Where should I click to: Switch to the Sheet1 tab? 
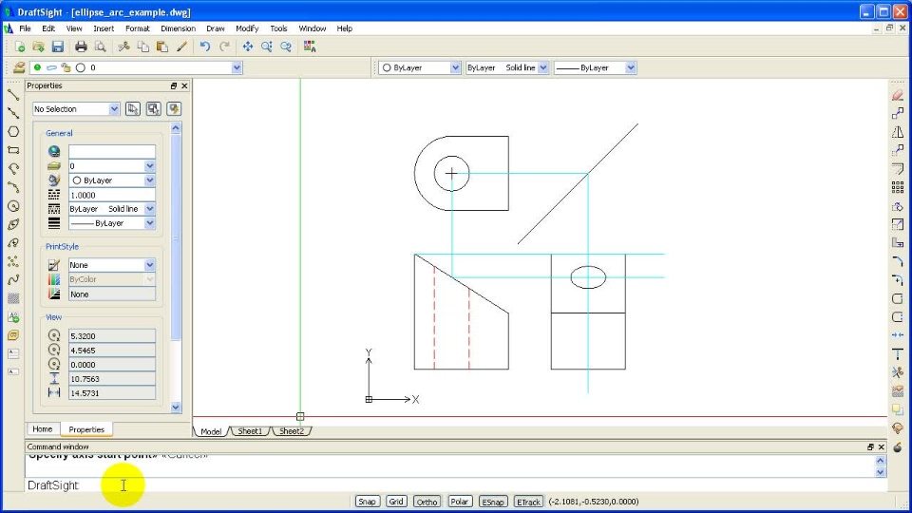pyautogui.click(x=250, y=431)
